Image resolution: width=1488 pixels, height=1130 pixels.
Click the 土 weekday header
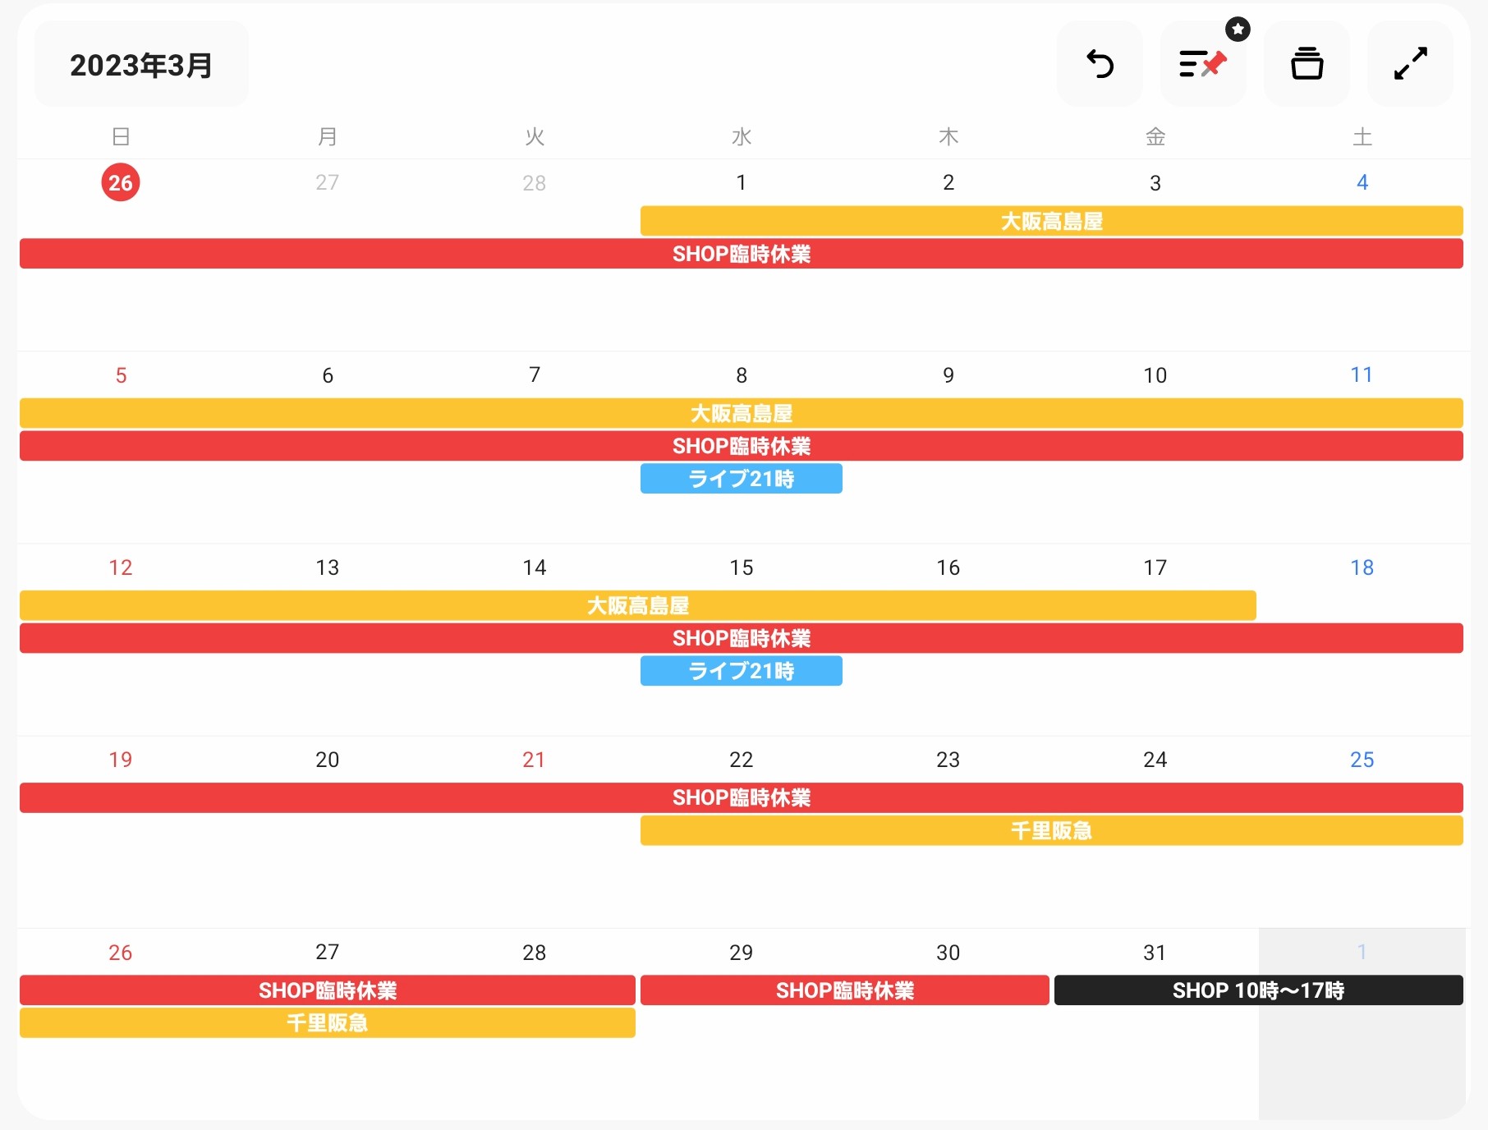[x=1362, y=136]
